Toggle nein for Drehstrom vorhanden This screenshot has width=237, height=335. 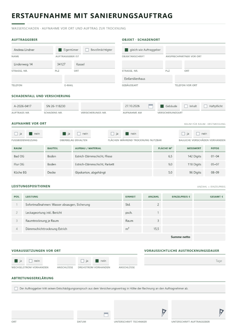[97, 261]
